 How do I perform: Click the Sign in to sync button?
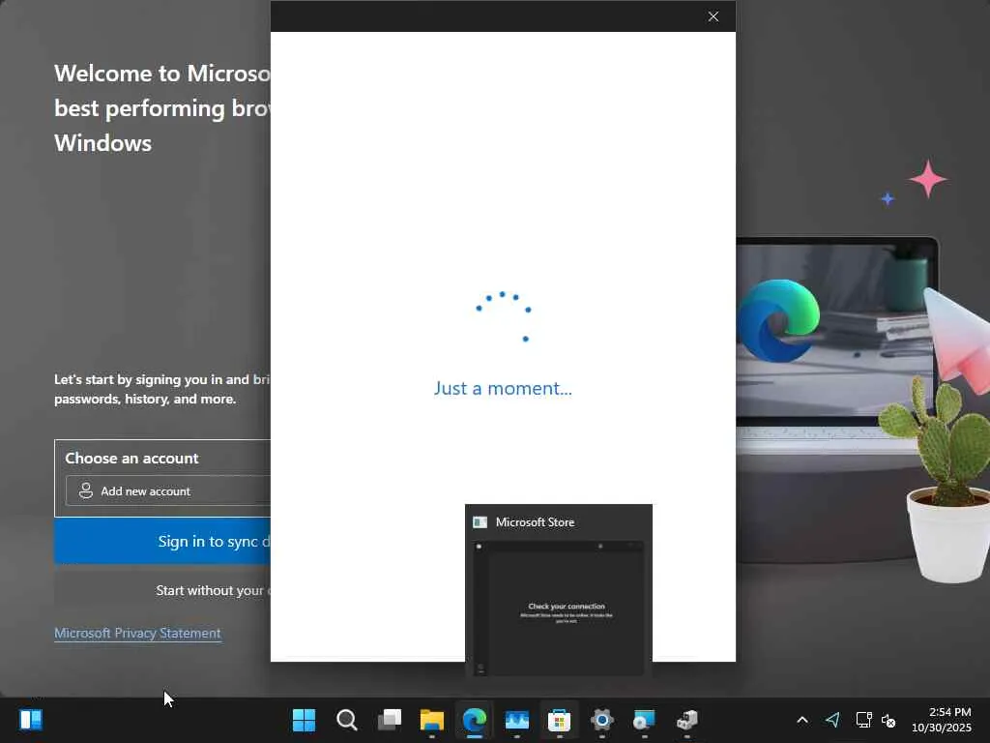tap(162, 542)
